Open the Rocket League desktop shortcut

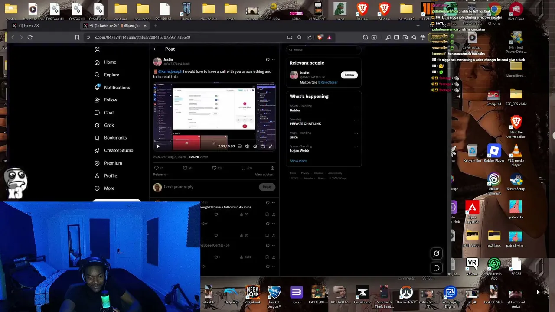click(274, 297)
